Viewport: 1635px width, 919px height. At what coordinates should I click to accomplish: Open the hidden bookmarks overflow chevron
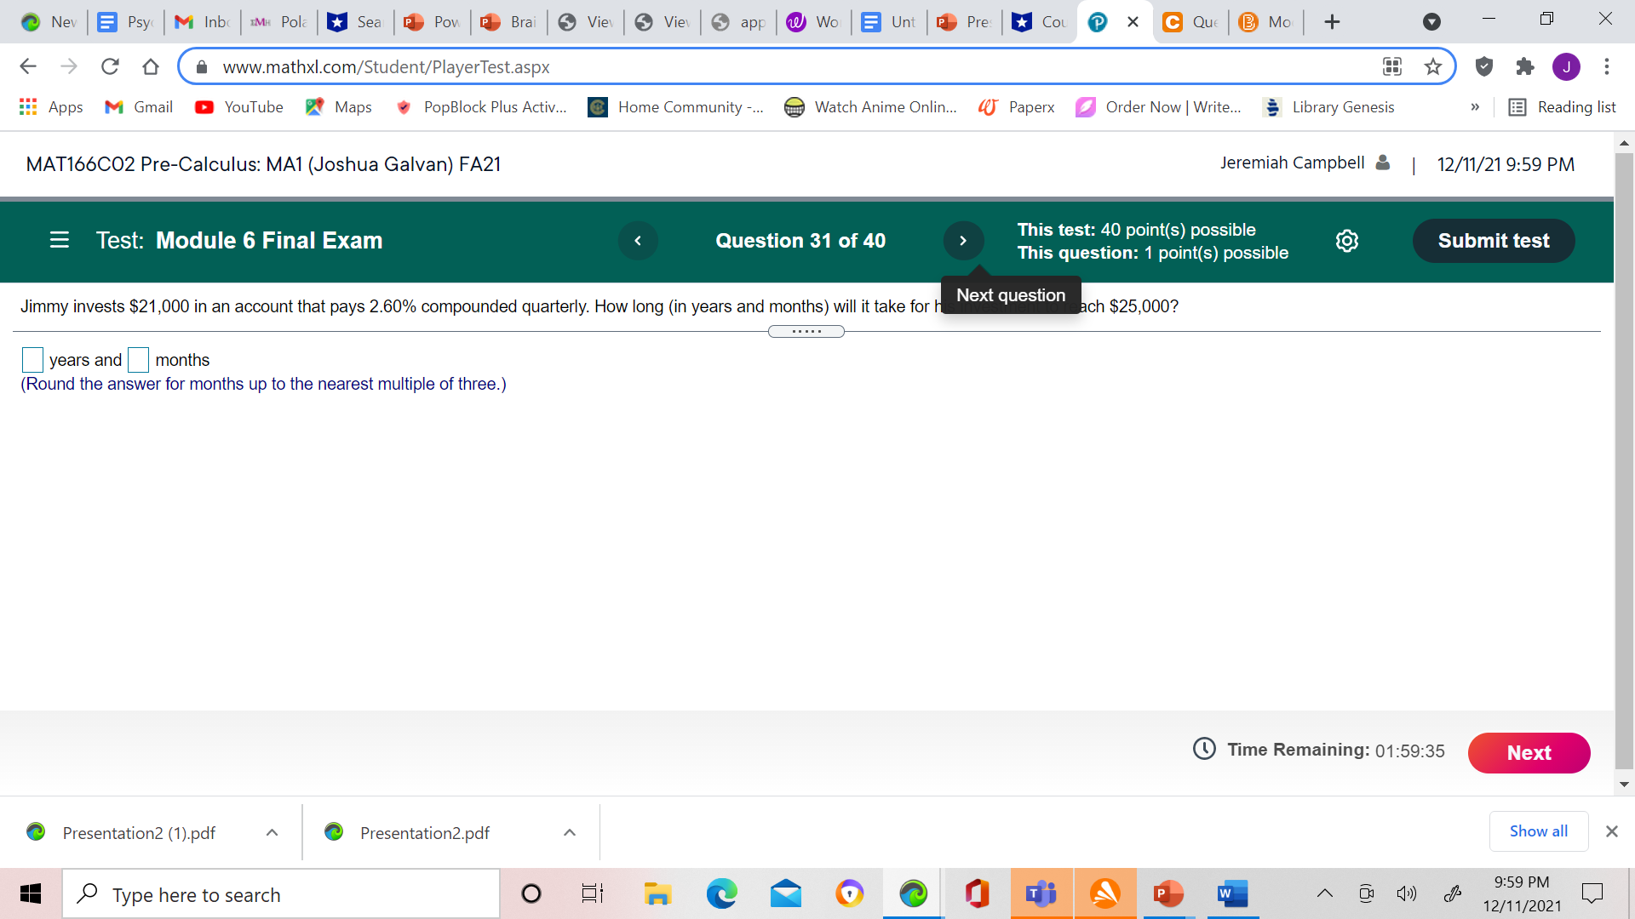click(1476, 107)
